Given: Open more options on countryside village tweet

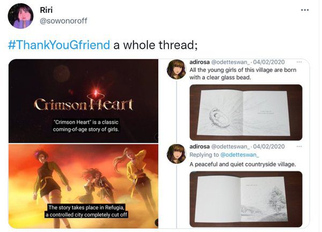Looking at the screenshot, I should click(x=299, y=147).
